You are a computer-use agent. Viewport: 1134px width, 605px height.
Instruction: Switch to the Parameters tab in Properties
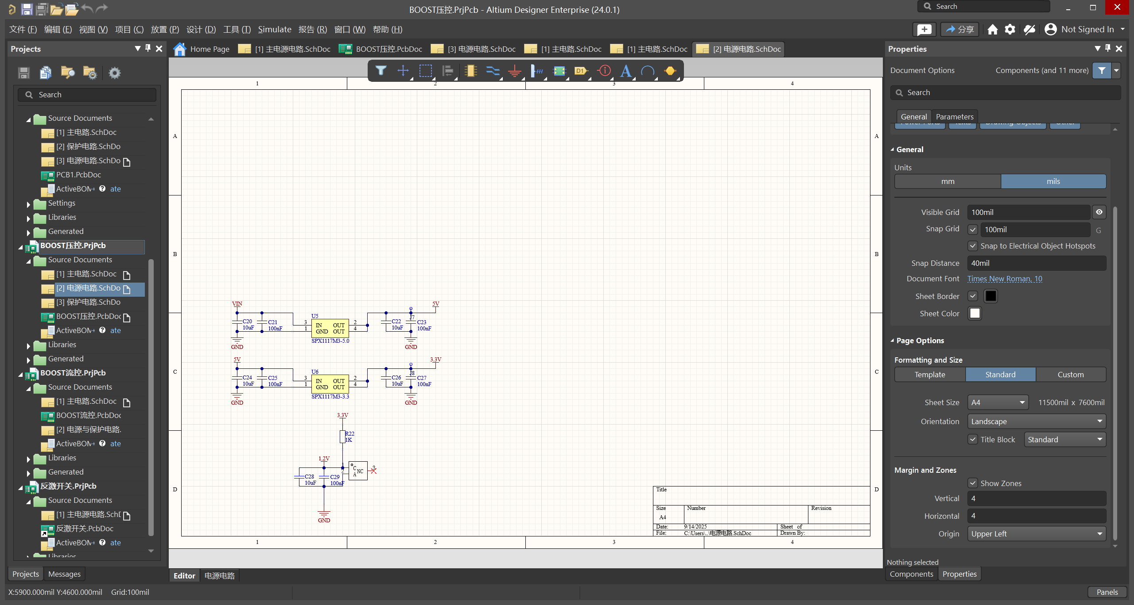click(x=955, y=117)
